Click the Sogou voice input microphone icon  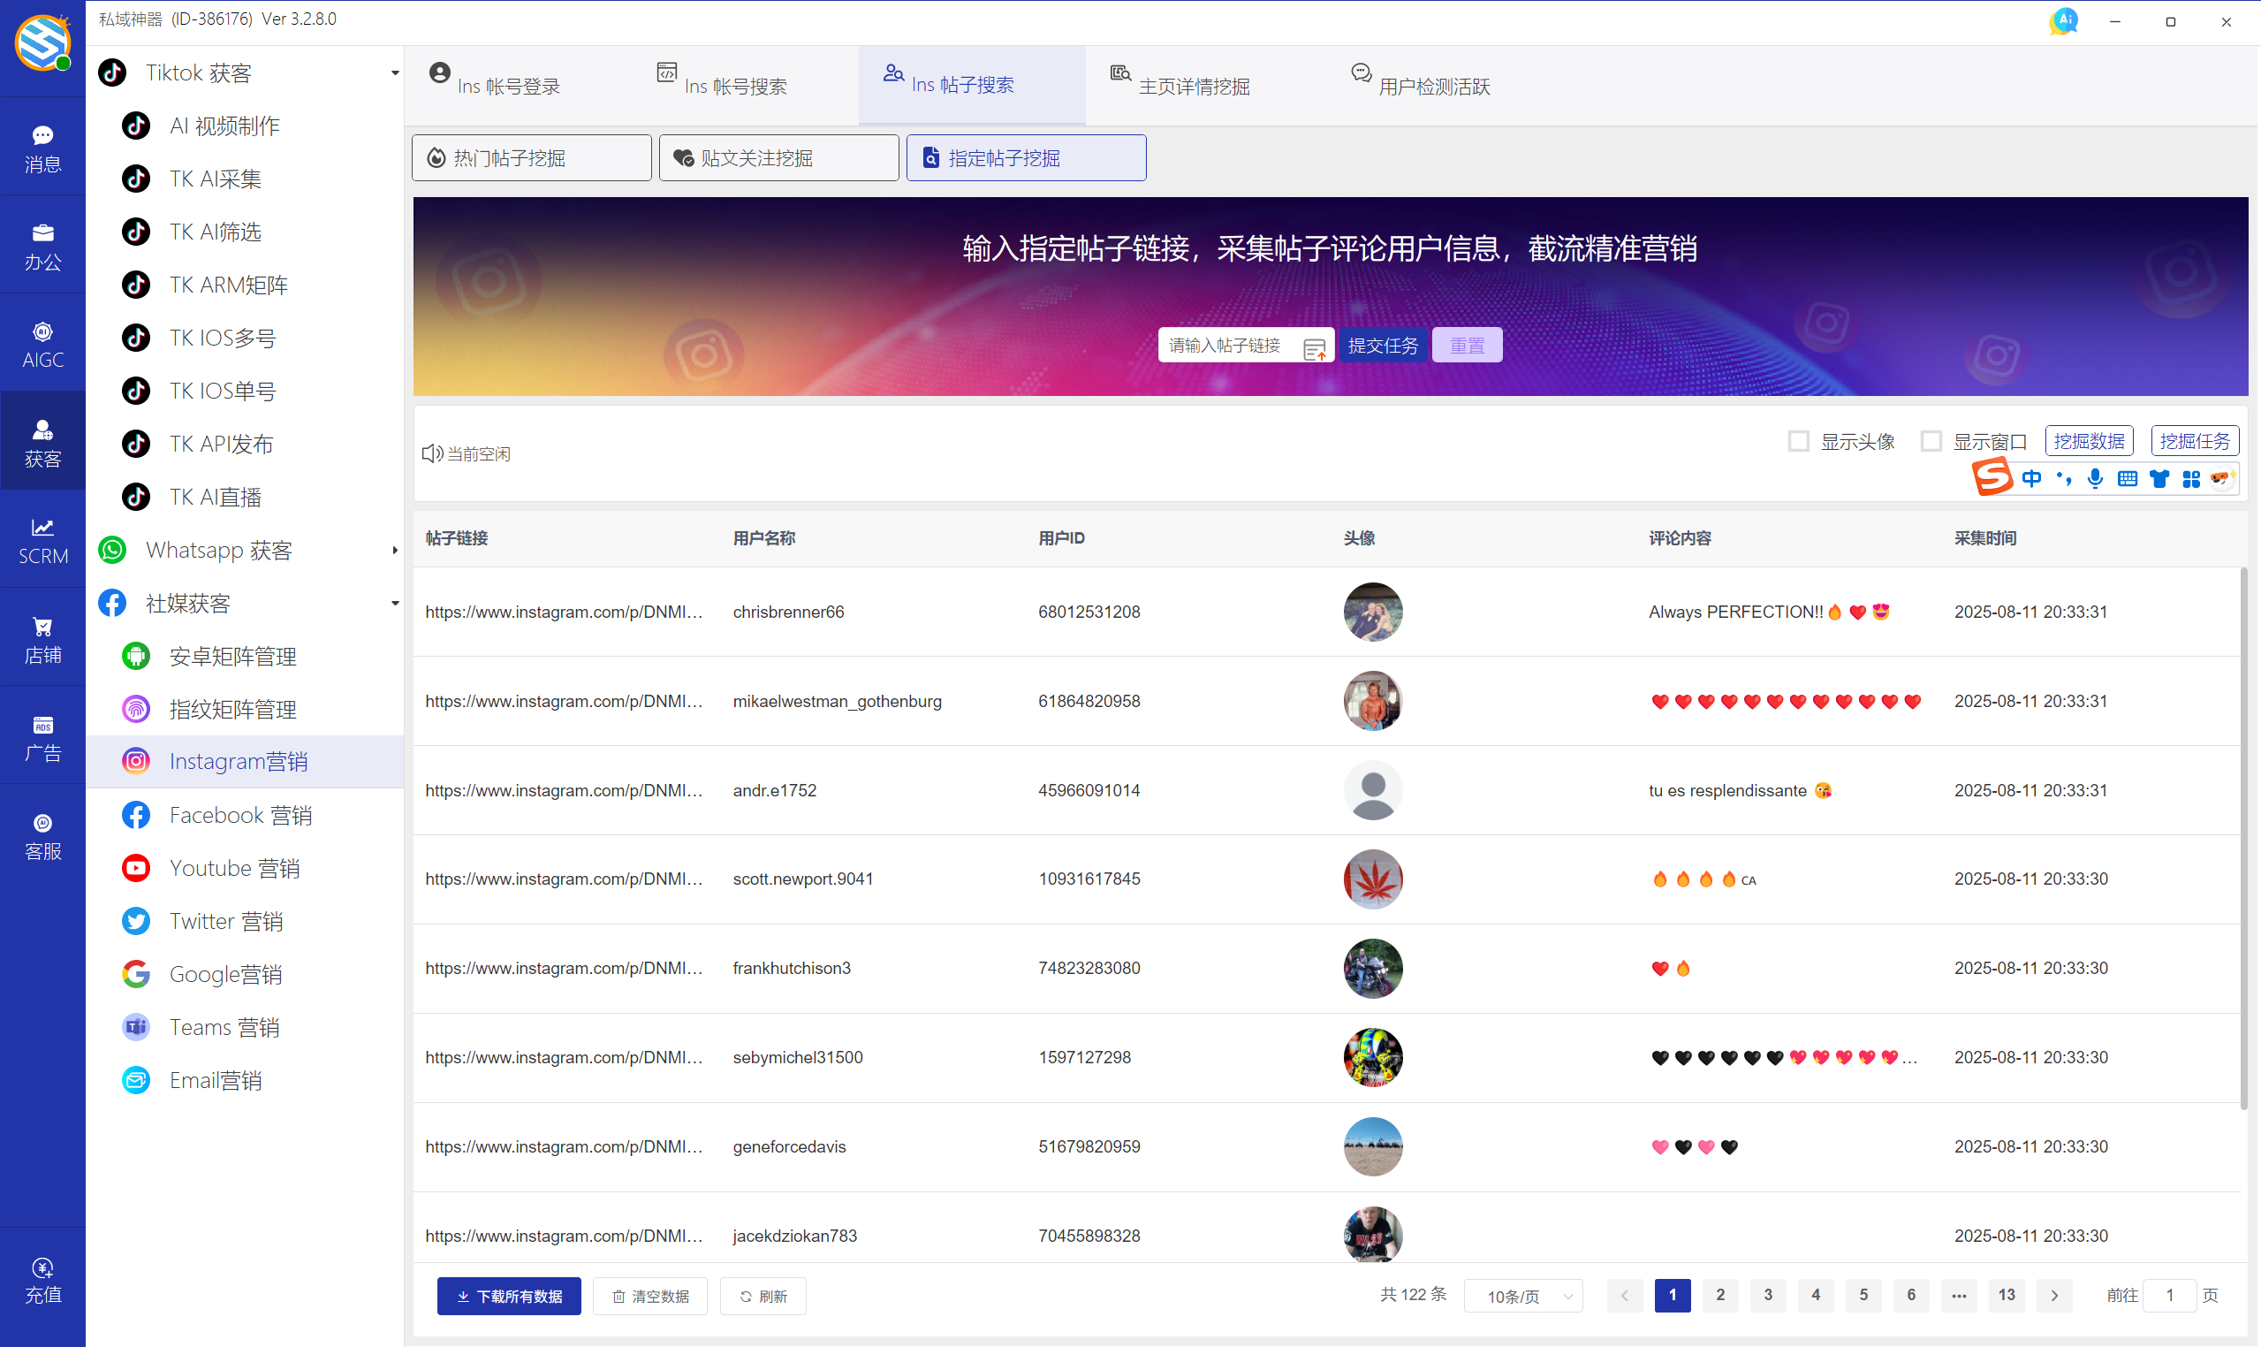tap(2095, 478)
